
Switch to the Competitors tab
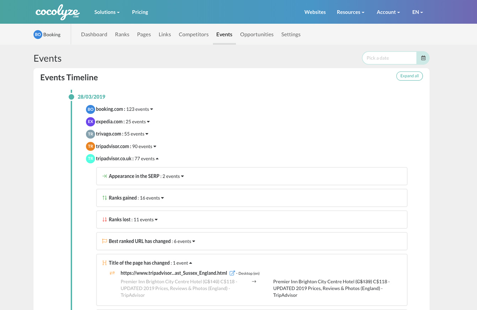pyautogui.click(x=194, y=34)
